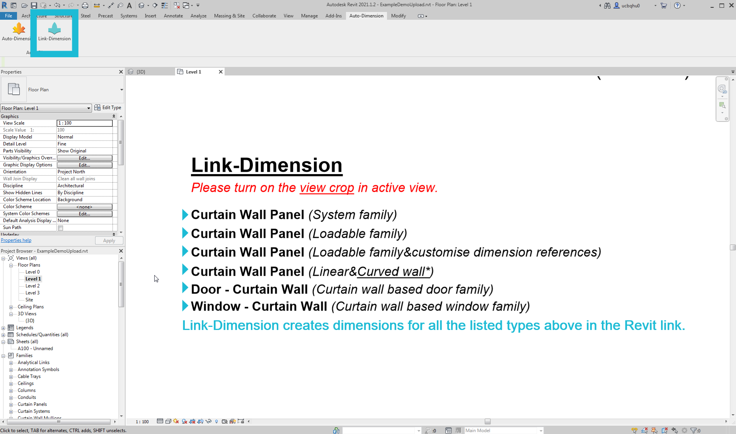The height and width of the screenshot is (434, 736).
Task: Open the File menu
Action: coord(9,16)
